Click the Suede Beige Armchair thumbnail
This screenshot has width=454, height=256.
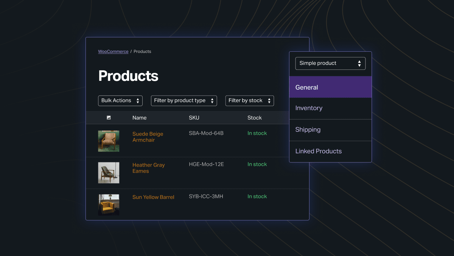109,141
